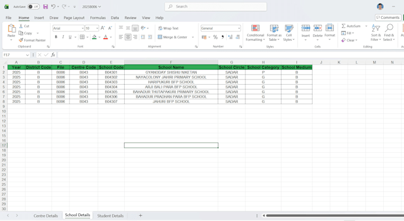Switch to the Insert ribbon tab
The image size is (404, 221).
tap(39, 18)
